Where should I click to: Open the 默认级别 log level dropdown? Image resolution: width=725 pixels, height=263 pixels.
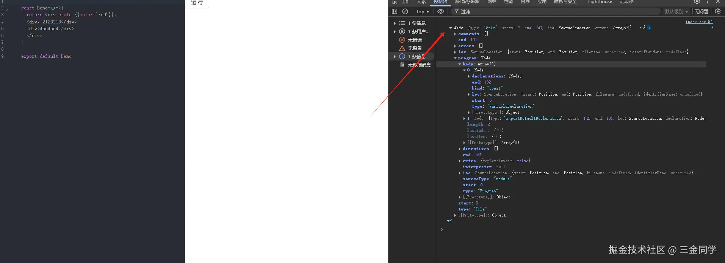pos(676,12)
